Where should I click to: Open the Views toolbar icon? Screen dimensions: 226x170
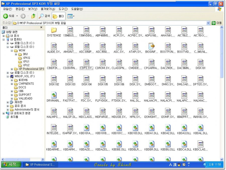70,16
